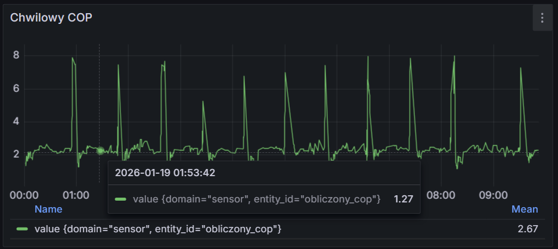Click the y-axis label 6
This screenshot has height=249, width=558.
[x=17, y=88]
